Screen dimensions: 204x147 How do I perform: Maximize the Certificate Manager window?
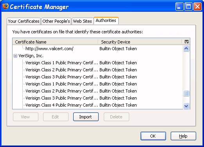click(x=188, y=7)
